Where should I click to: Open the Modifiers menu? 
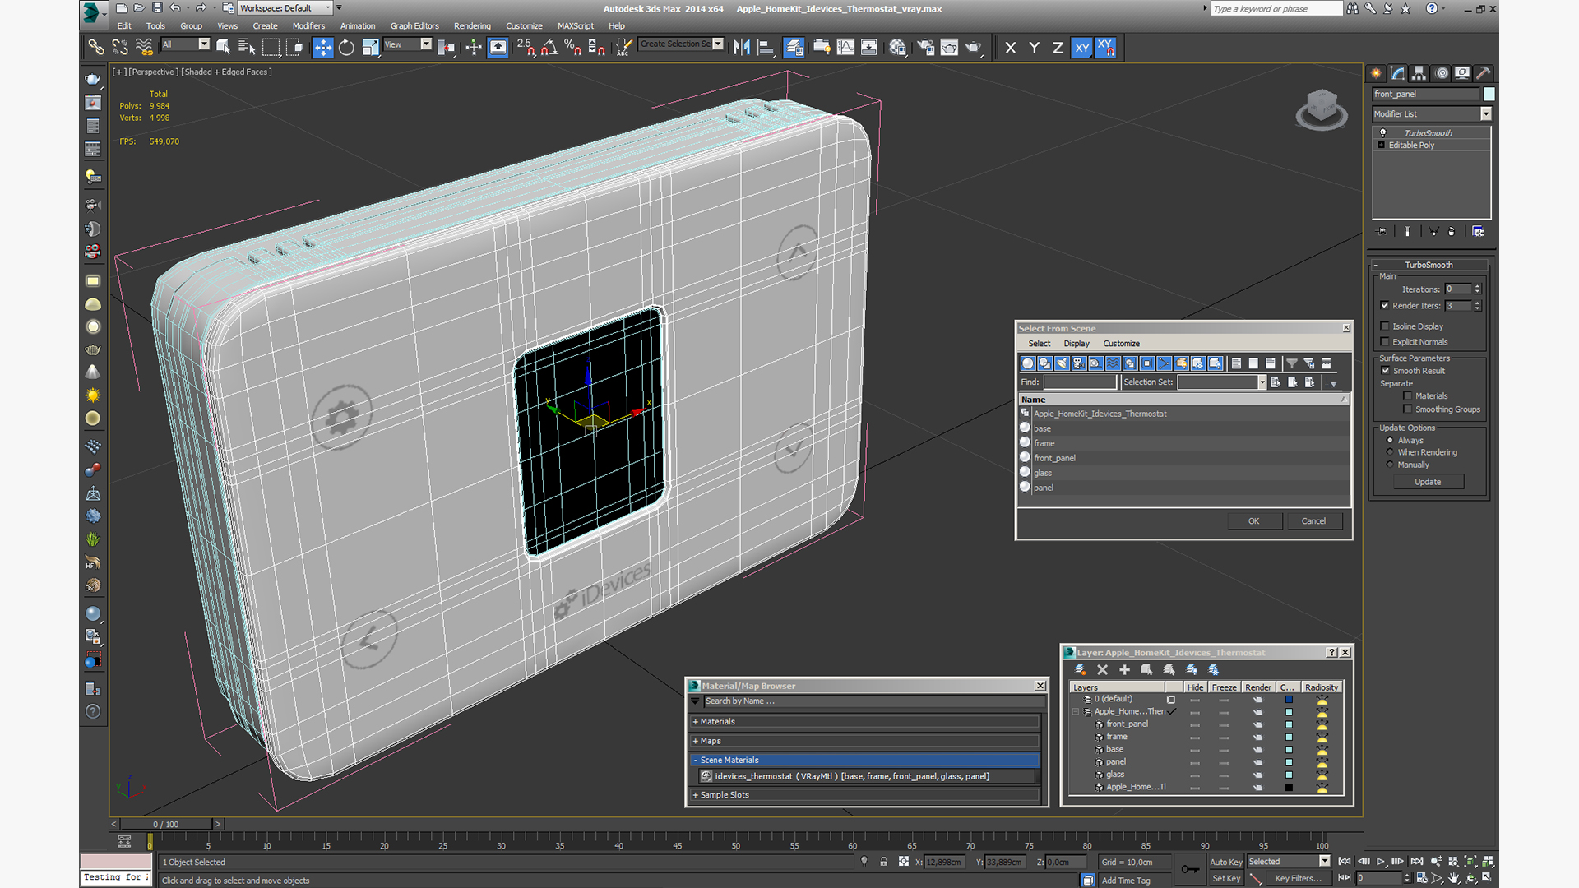(x=308, y=26)
